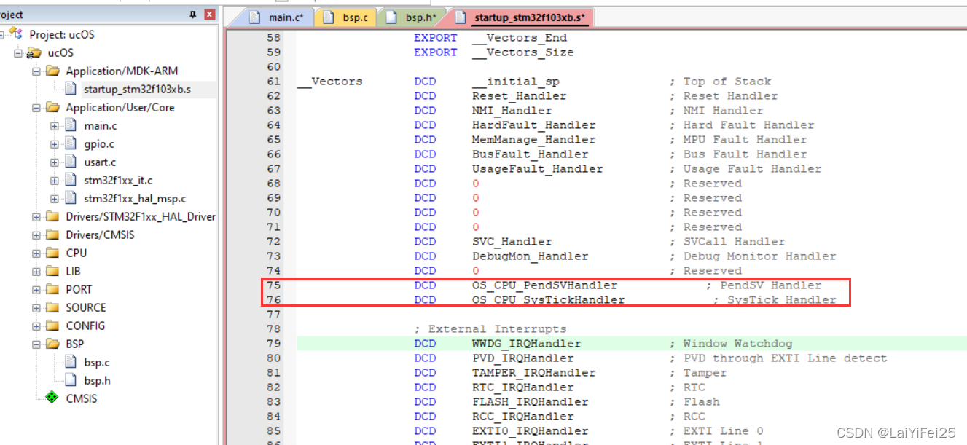
Task: Click the main.c file icon in tree
Action: pyautogui.click(x=70, y=125)
